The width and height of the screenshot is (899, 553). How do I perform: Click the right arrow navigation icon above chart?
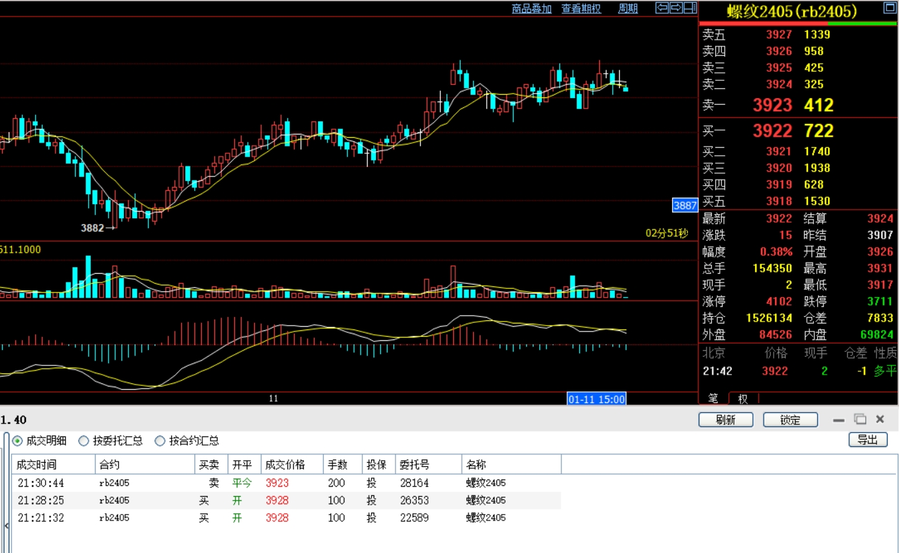pyautogui.click(x=676, y=8)
